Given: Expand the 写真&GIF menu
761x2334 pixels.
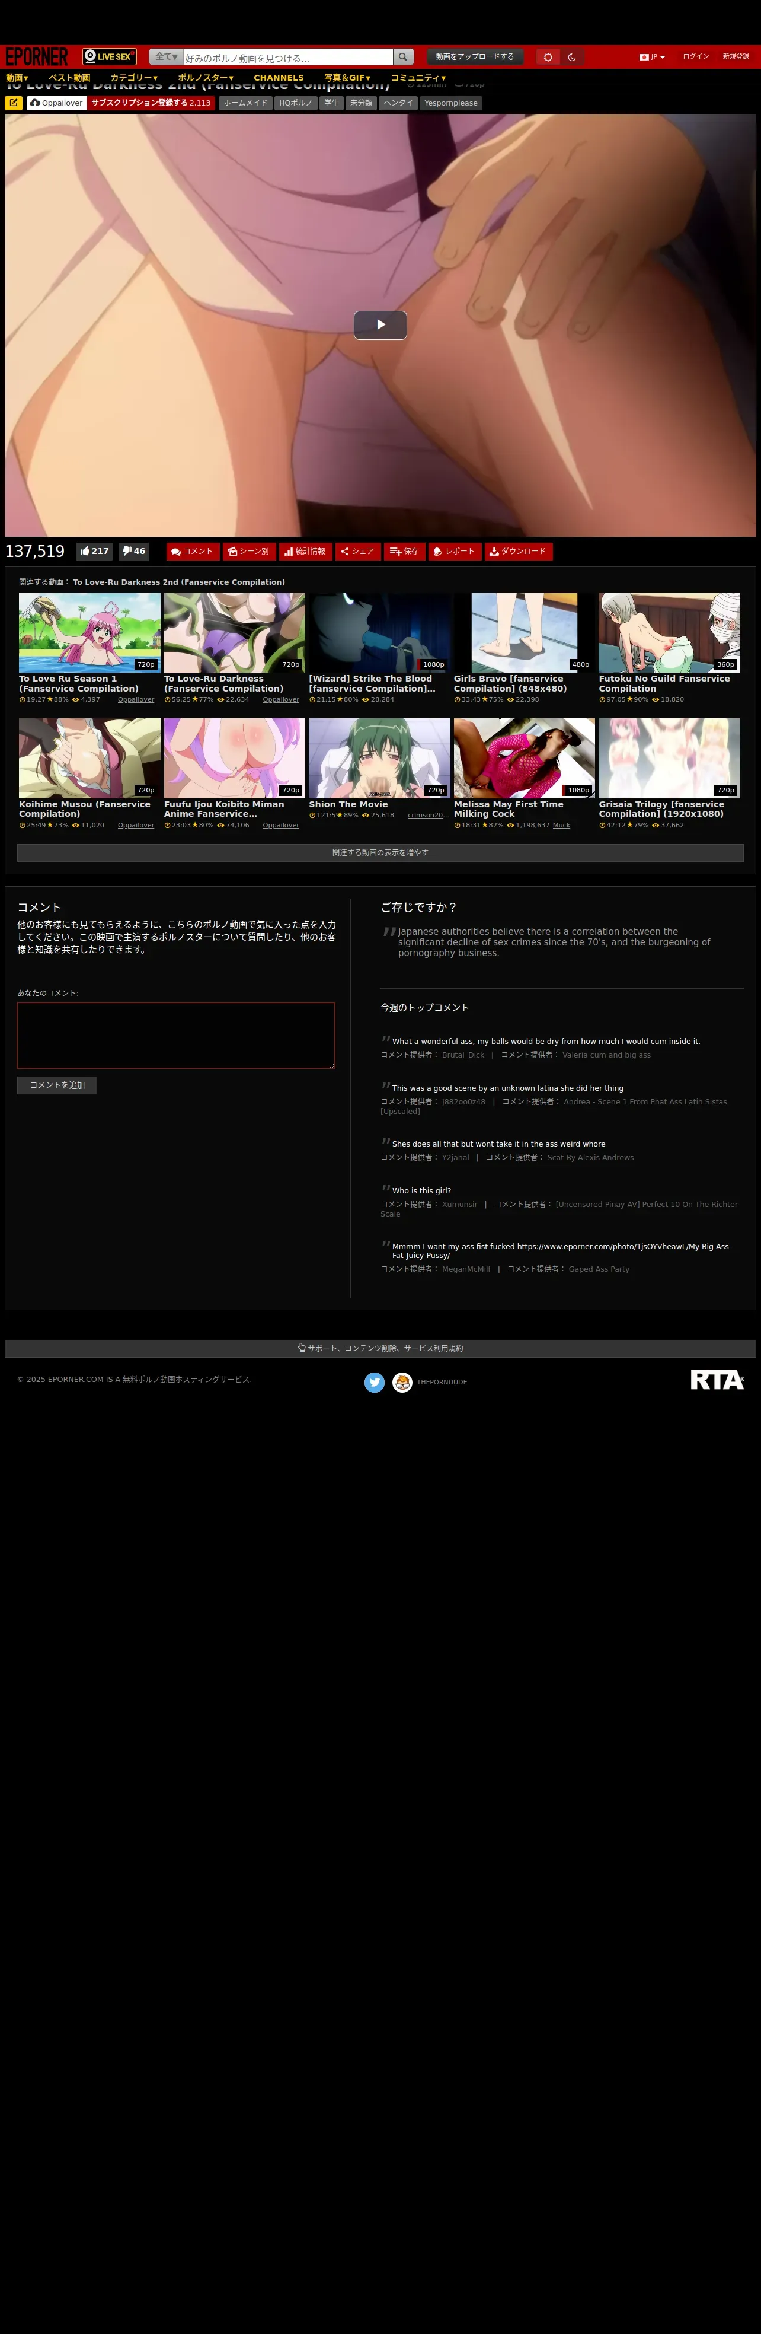Looking at the screenshot, I should pyautogui.click(x=347, y=78).
